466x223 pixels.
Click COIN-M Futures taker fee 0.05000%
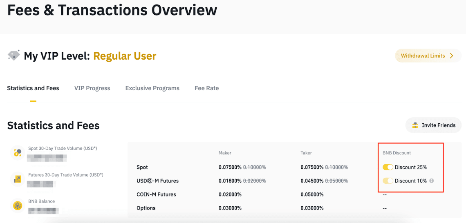pos(312,194)
